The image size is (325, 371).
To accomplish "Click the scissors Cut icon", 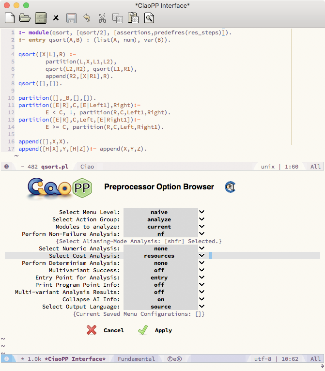I will [x=102, y=18].
